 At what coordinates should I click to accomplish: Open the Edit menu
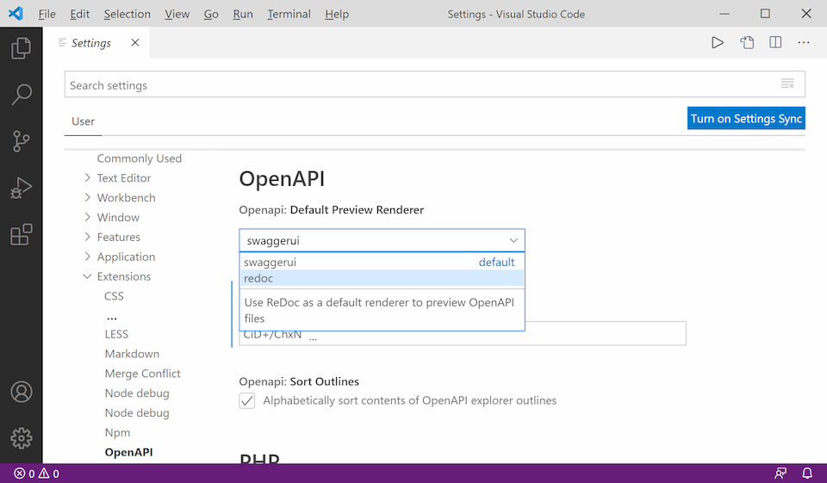pyautogui.click(x=79, y=15)
